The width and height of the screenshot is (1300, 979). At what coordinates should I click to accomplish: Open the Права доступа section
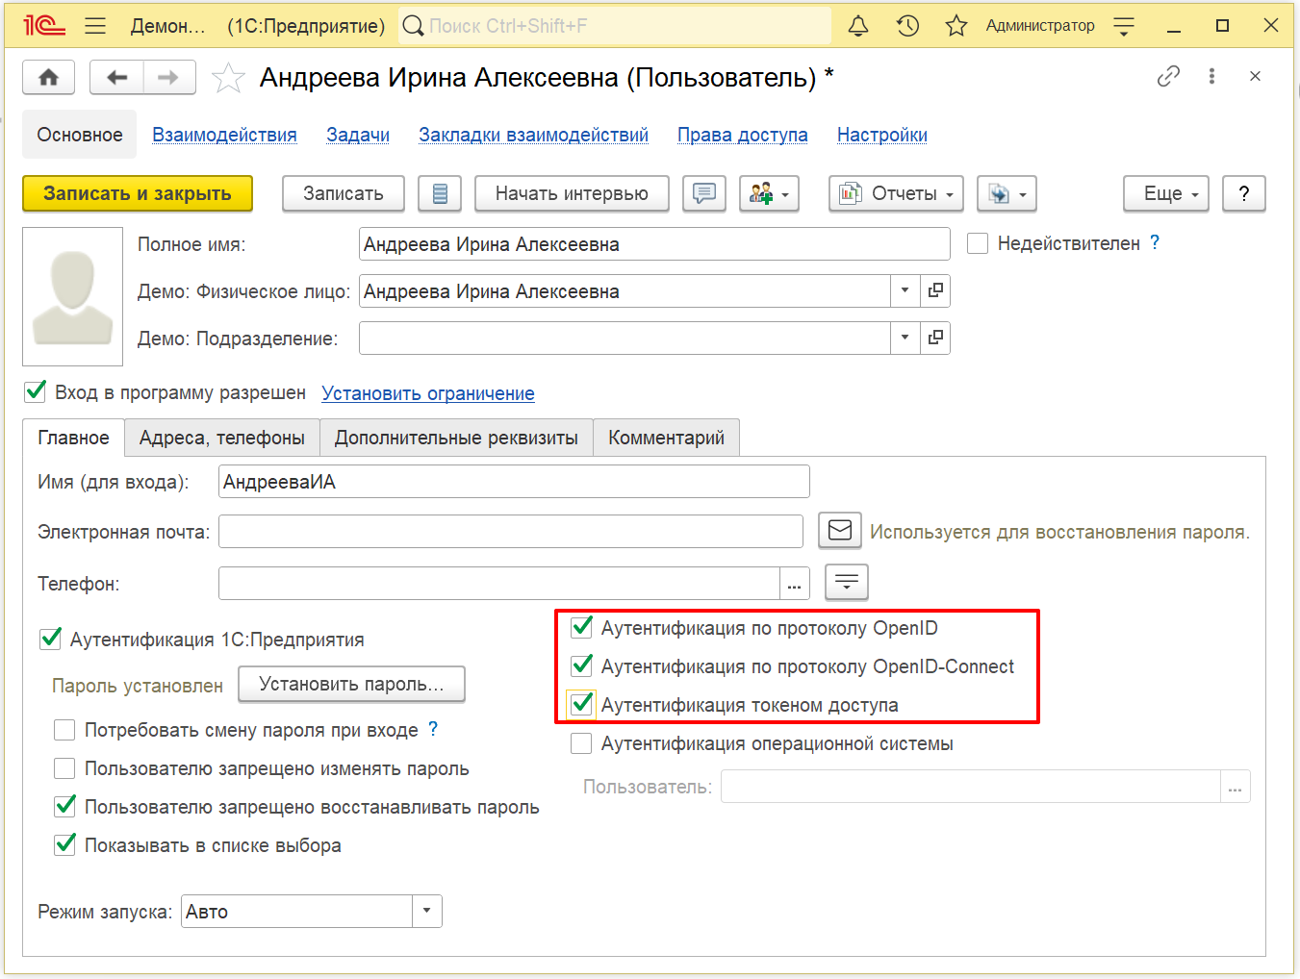[x=742, y=135]
